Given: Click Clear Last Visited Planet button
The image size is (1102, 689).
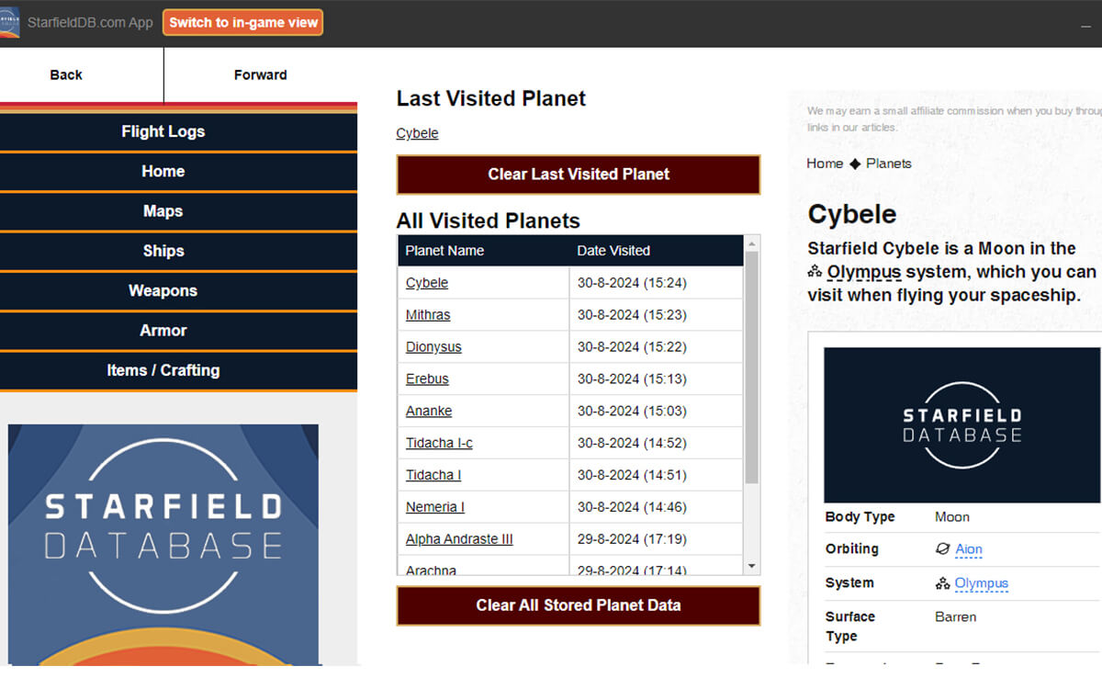Looking at the screenshot, I should click(x=579, y=175).
